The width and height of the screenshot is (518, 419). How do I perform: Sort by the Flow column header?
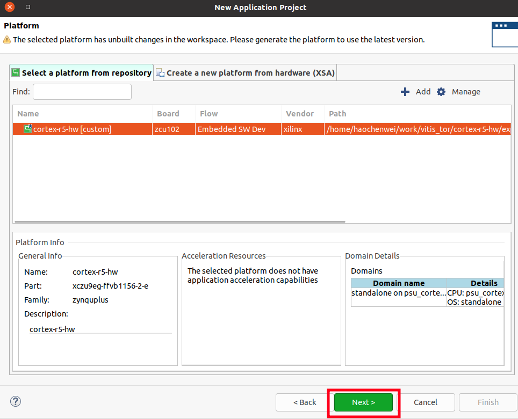coord(238,114)
